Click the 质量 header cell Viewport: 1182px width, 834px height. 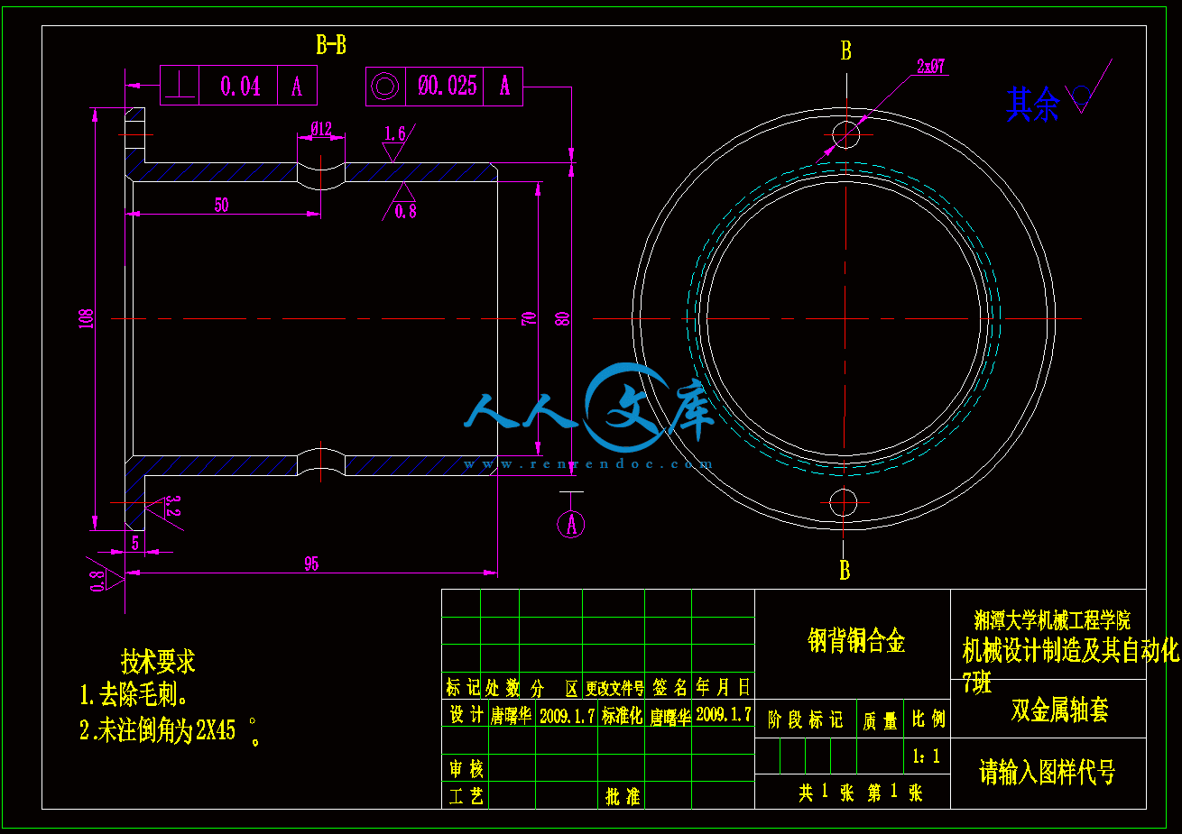coord(881,720)
